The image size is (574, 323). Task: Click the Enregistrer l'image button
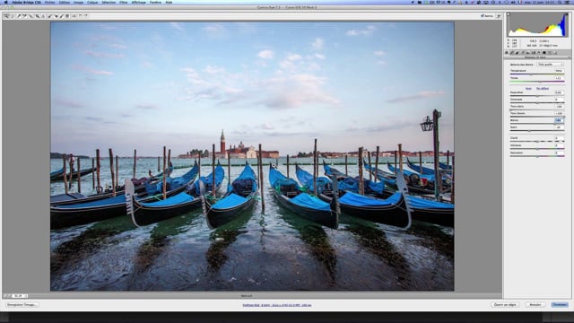[x=22, y=305]
